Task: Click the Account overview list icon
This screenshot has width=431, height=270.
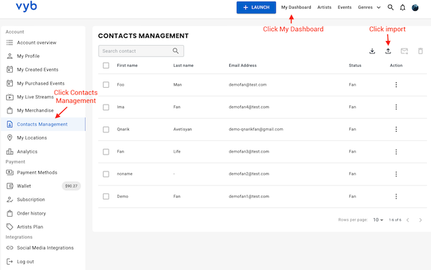Action: point(9,43)
